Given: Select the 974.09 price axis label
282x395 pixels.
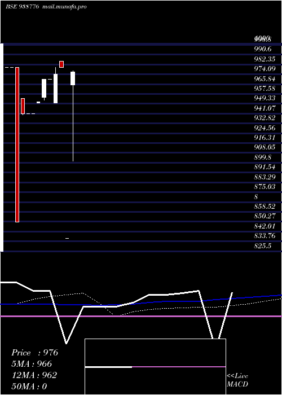Looking at the screenshot, I should click(x=265, y=69).
